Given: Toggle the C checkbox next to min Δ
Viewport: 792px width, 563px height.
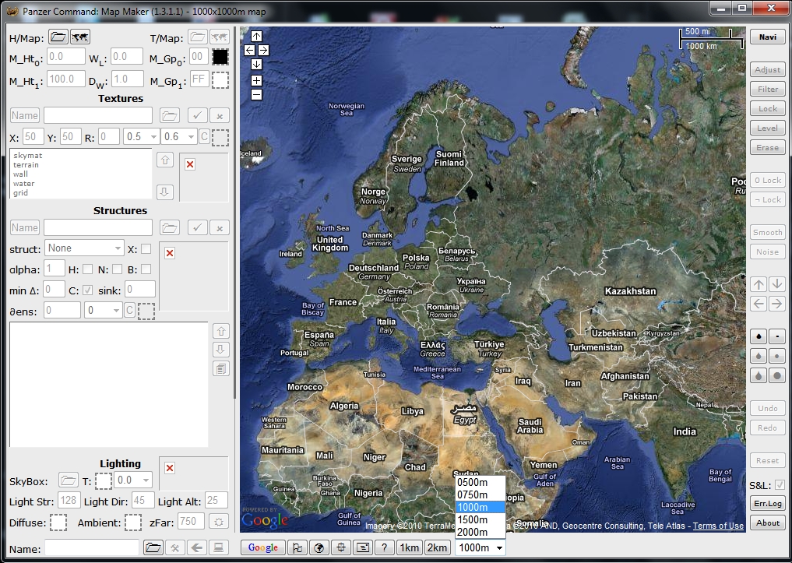Looking at the screenshot, I should point(87,290).
